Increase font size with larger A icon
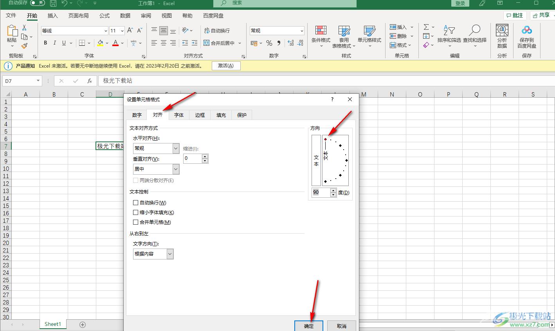The width and height of the screenshot is (555, 331). 130,30
